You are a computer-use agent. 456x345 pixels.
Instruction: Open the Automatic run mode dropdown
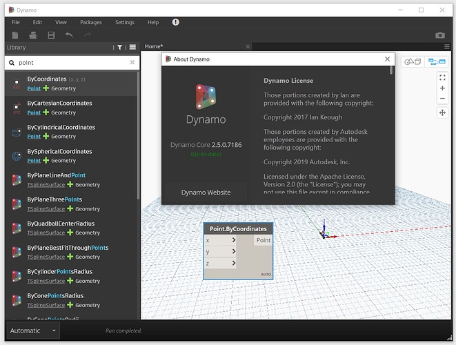[x=33, y=331]
